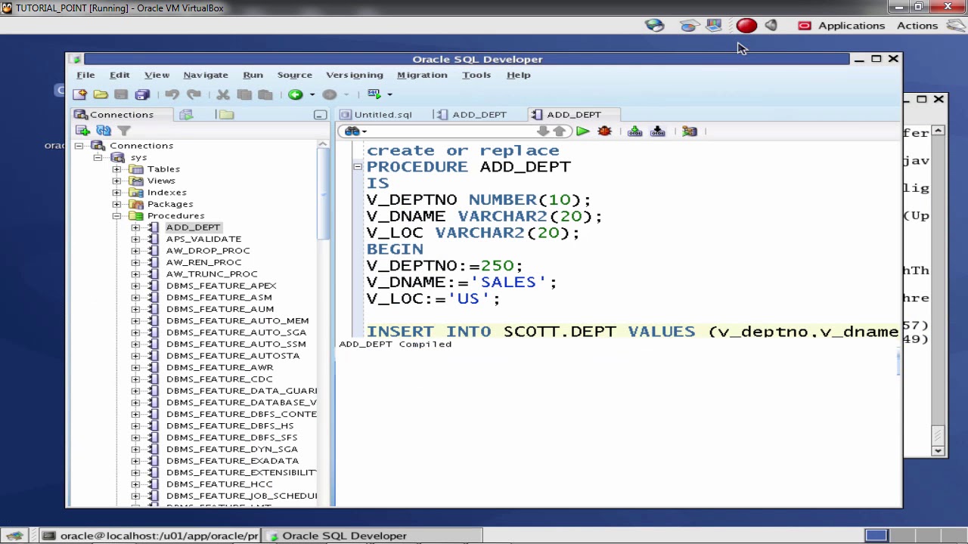Click the green Back navigation arrow
The height and width of the screenshot is (544, 968).
pyautogui.click(x=295, y=94)
